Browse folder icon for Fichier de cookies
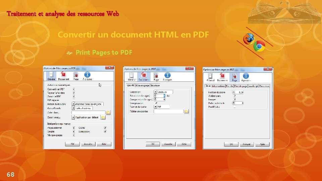 186,111
